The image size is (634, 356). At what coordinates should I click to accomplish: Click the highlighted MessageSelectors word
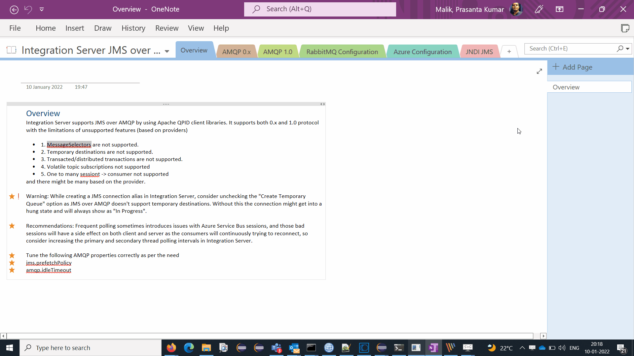[69, 145]
